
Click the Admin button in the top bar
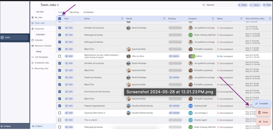coord(255,5)
